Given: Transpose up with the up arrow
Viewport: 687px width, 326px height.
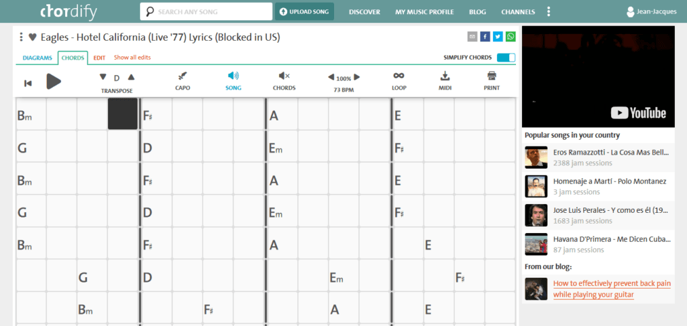Looking at the screenshot, I should tap(131, 77).
